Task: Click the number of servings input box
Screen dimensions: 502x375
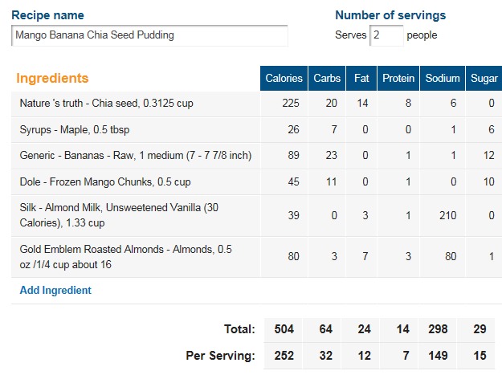Action: click(x=386, y=35)
